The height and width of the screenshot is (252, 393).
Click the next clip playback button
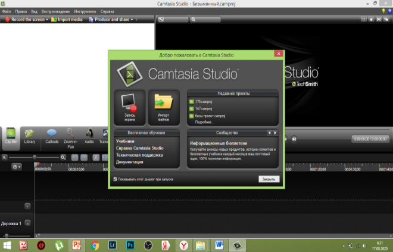(x=294, y=139)
